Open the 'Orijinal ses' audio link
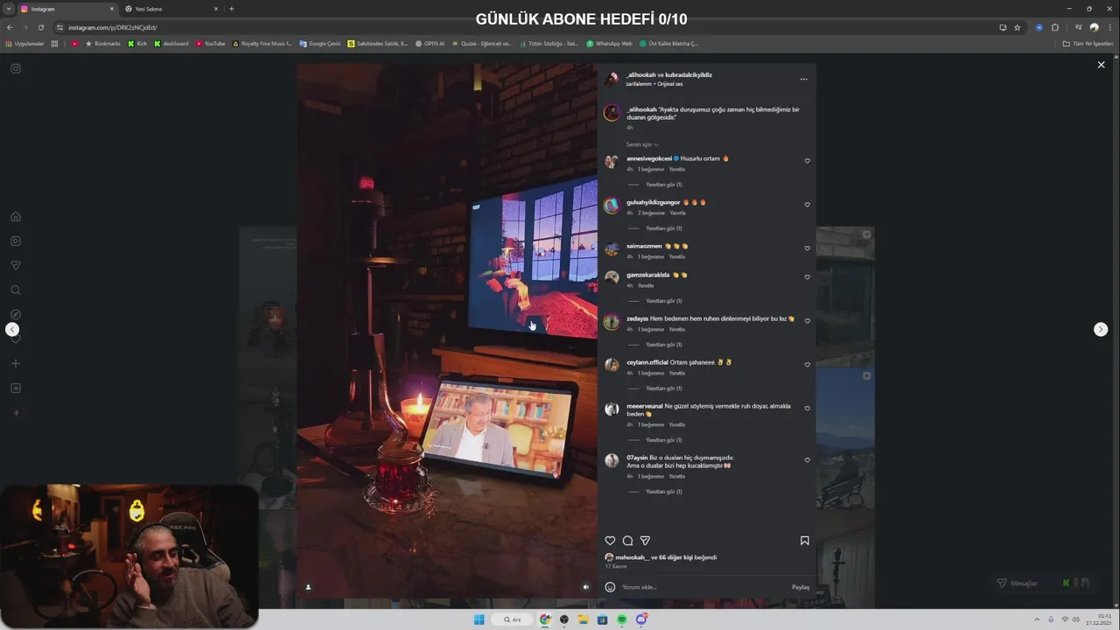This screenshot has width=1120, height=630. [x=670, y=84]
